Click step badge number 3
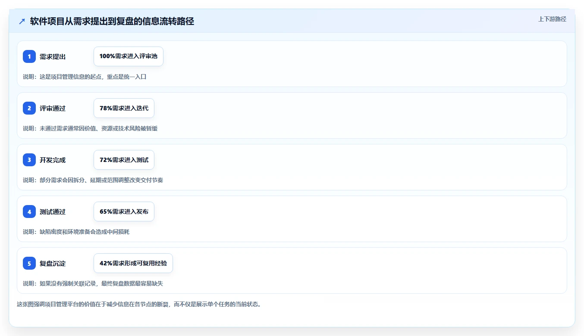This screenshot has width=584, height=336. [29, 160]
